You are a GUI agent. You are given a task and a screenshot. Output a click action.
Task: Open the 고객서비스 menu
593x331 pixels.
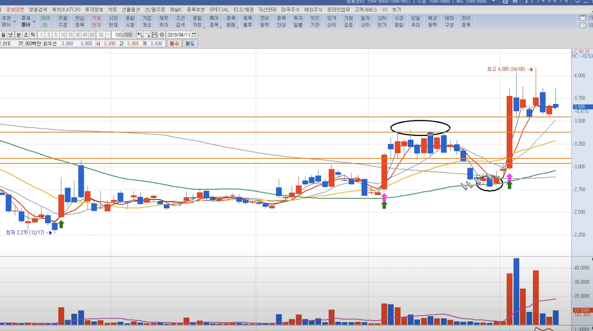pyautogui.click(x=366, y=10)
